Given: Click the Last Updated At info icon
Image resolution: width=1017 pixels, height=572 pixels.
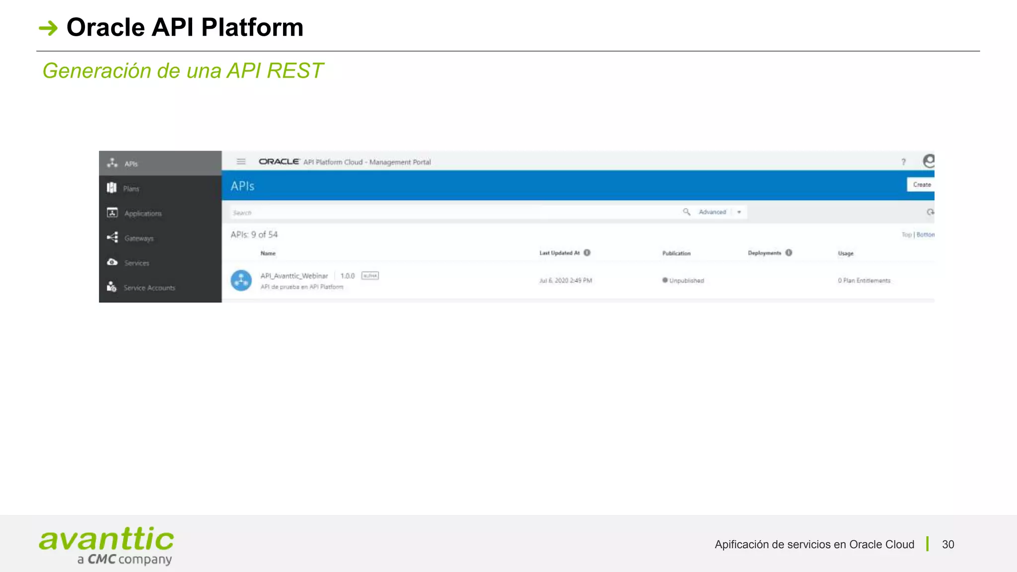Looking at the screenshot, I should (587, 253).
